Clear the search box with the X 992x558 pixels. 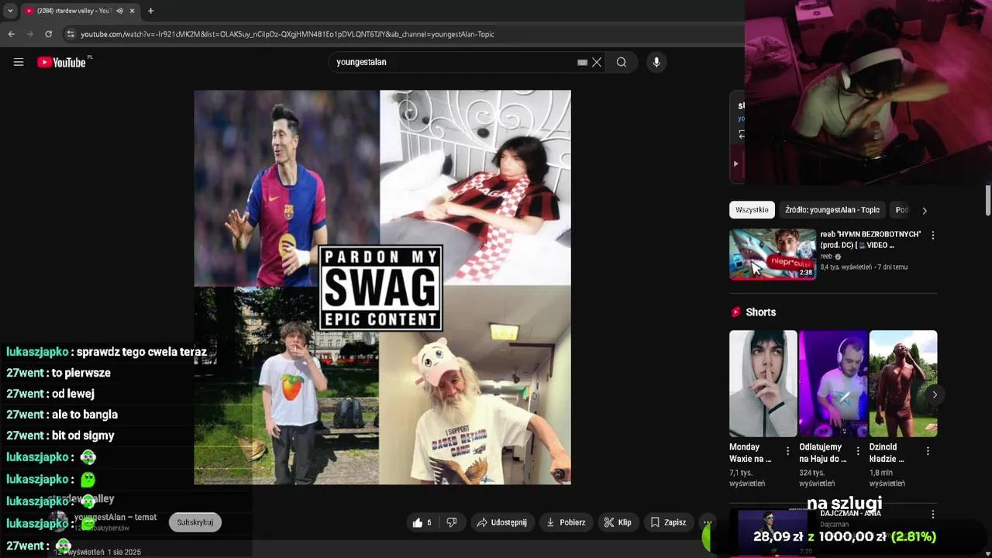[x=597, y=62]
